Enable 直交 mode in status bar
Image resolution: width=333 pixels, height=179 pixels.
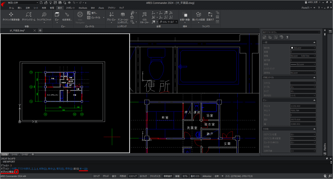coord(114,176)
